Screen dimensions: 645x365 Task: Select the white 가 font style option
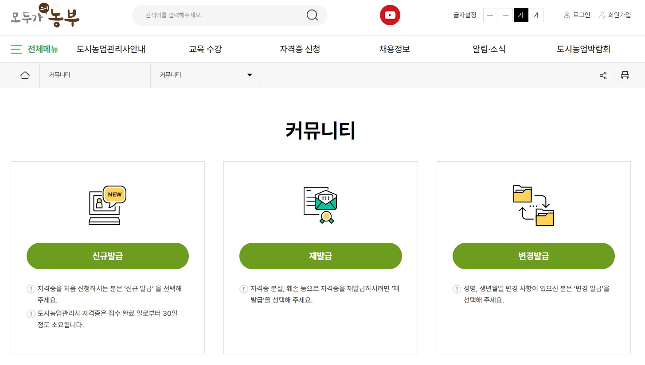click(536, 15)
